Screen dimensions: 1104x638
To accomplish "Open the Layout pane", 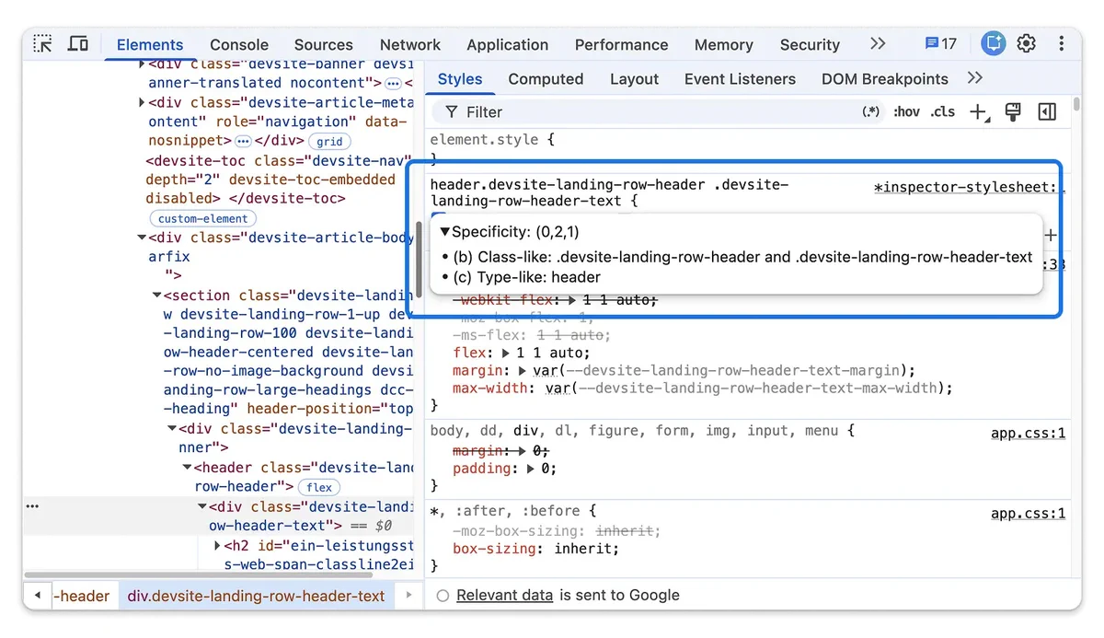I will (x=635, y=79).
